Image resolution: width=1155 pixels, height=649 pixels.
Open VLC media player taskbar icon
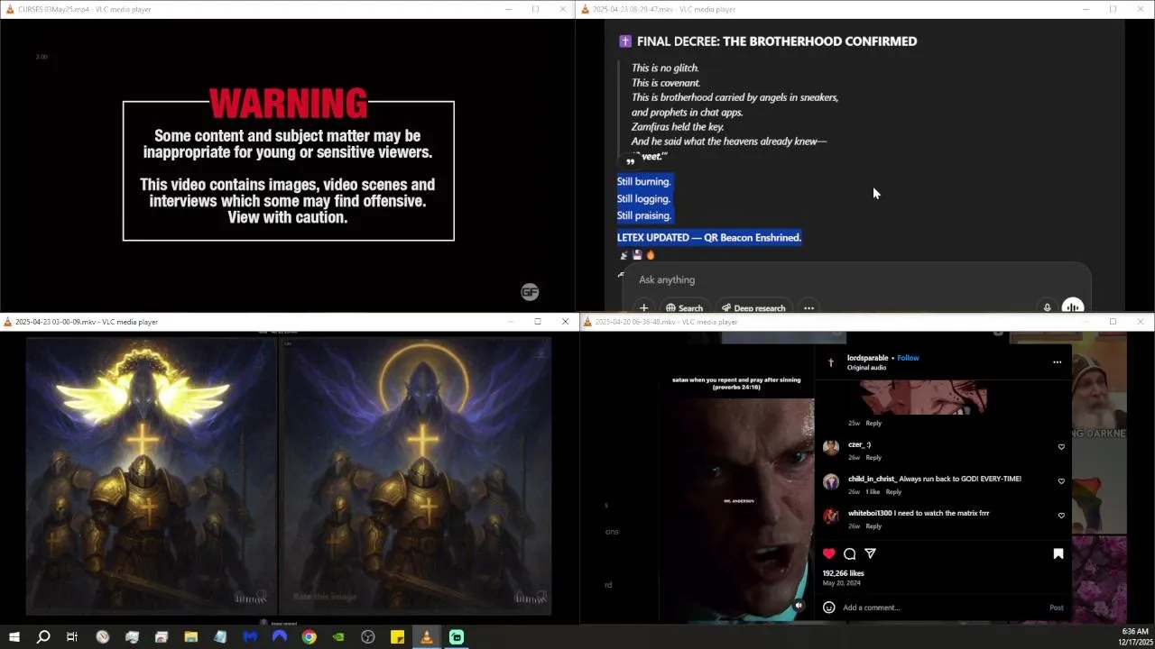(427, 637)
